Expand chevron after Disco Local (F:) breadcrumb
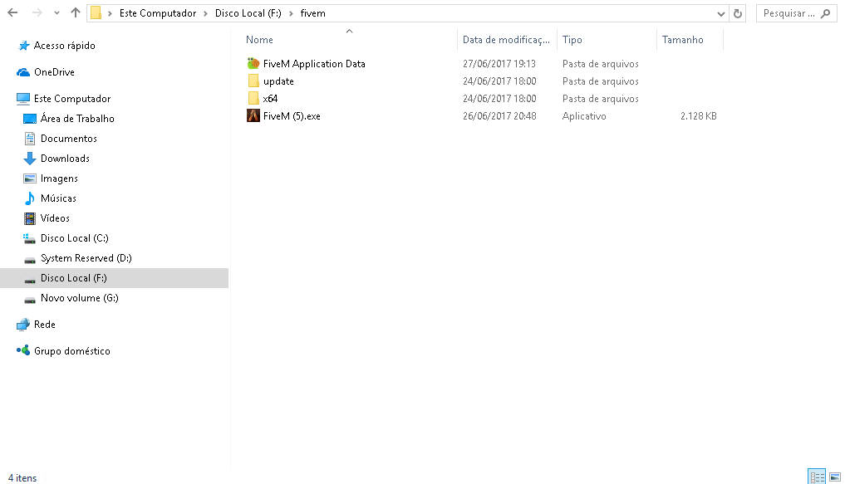Screen dimensions: 845x484 coord(291,13)
